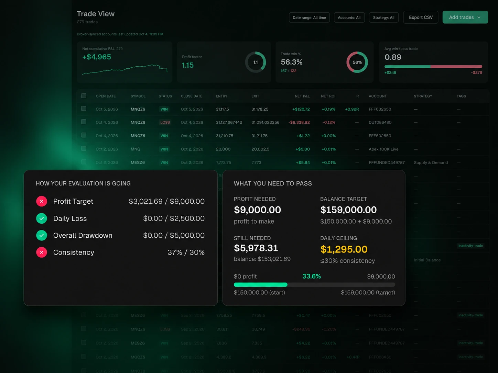Viewport: 498px width, 373px height.
Task: Select the MESZ6 Supply & Demand trade checkbox
Action: click(x=84, y=162)
